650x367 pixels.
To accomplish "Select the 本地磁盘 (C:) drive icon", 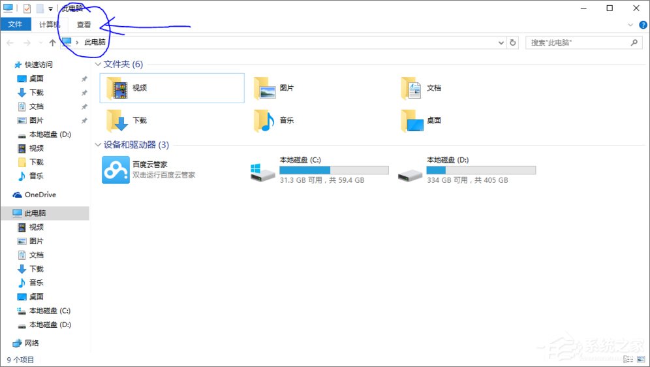I will point(262,172).
